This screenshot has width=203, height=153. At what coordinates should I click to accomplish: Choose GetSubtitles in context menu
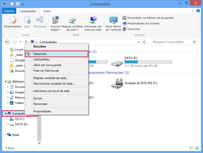(x=57, y=59)
